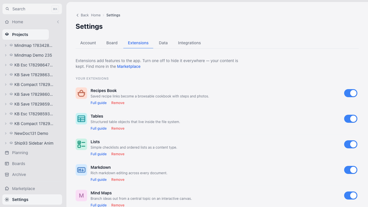Click the Marketplace puzzle icon

tap(7, 189)
